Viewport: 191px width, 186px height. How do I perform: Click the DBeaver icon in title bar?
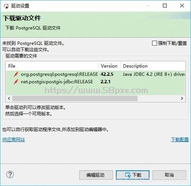(6, 6)
